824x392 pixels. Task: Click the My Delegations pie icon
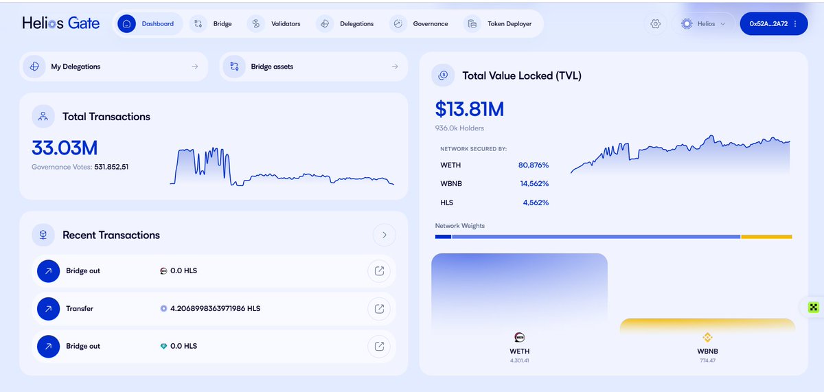pos(34,67)
